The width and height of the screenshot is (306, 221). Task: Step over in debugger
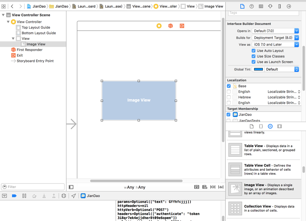coord(34,196)
